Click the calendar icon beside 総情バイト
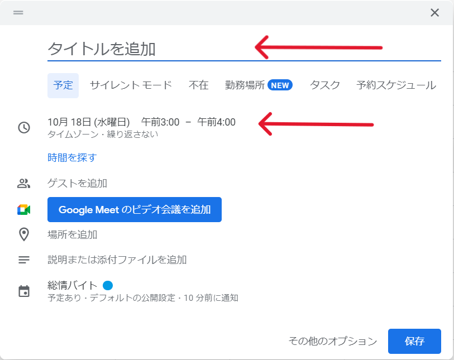 (x=24, y=291)
